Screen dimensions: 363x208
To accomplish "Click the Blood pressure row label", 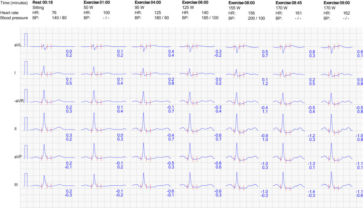I will point(13,17).
